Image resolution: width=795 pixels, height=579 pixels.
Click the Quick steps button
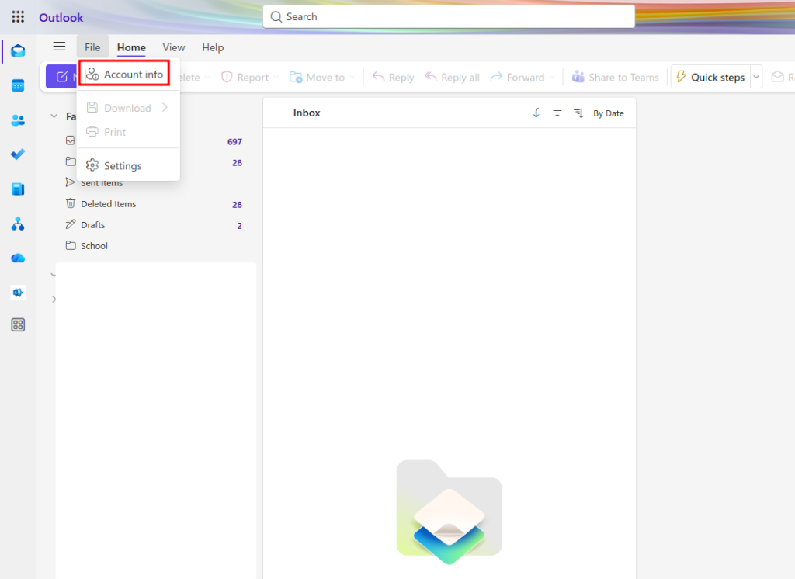click(710, 77)
